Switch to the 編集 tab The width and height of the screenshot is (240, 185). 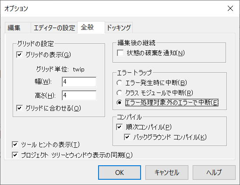[x=18, y=28]
